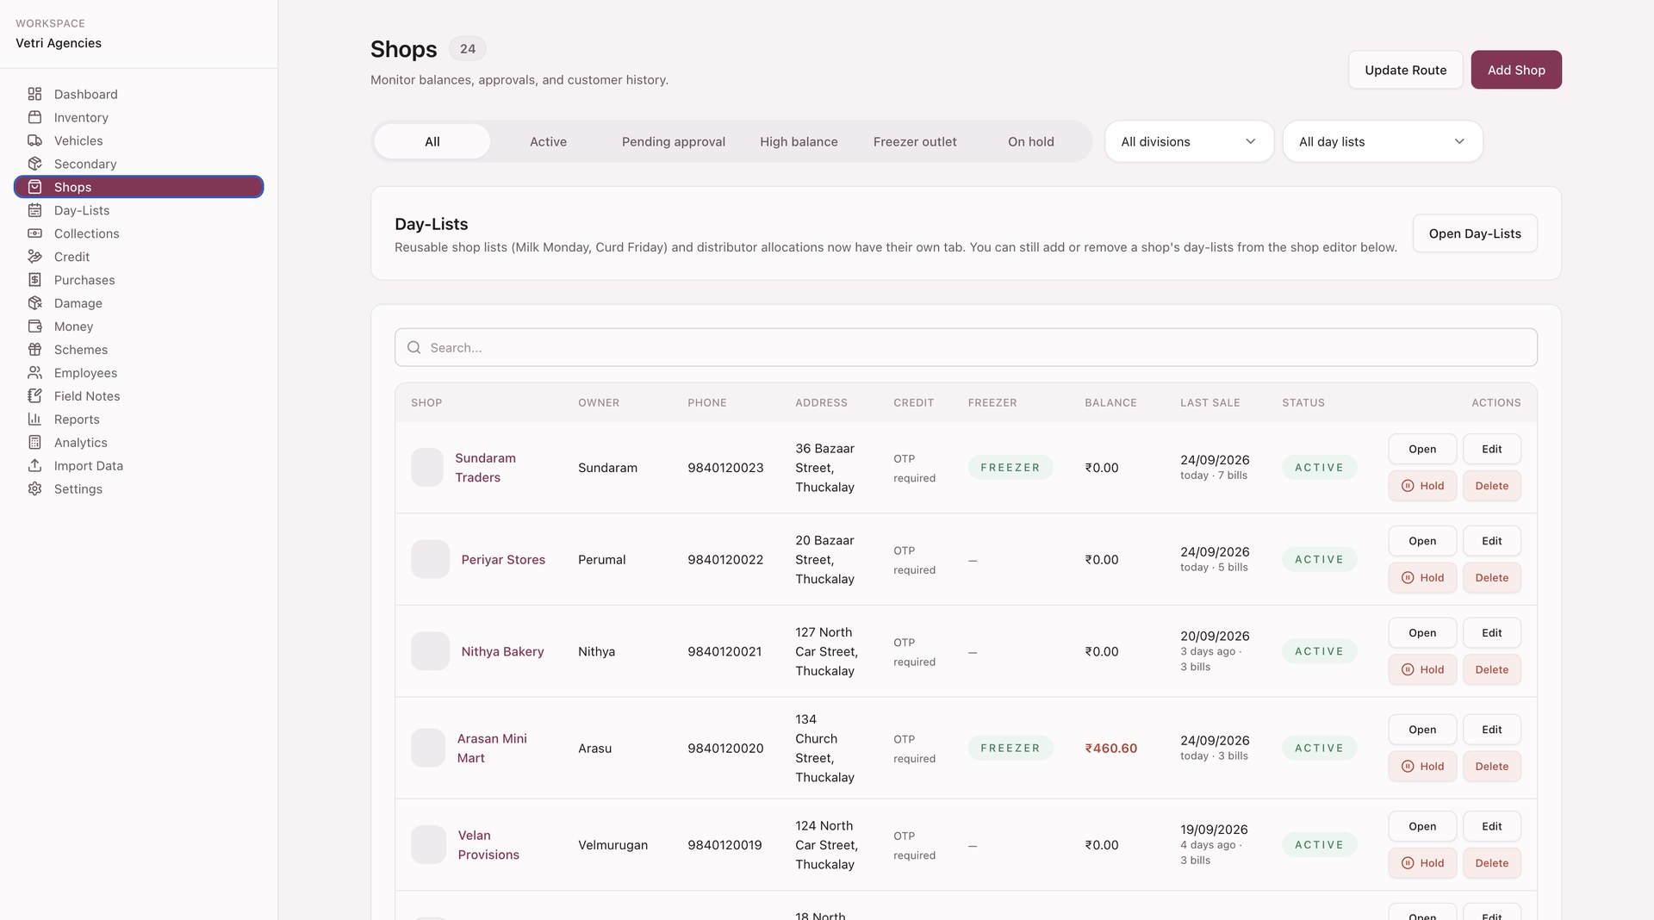Edit the Periyar Stores shop
The image size is (1654, 920).
[1492, 541]
